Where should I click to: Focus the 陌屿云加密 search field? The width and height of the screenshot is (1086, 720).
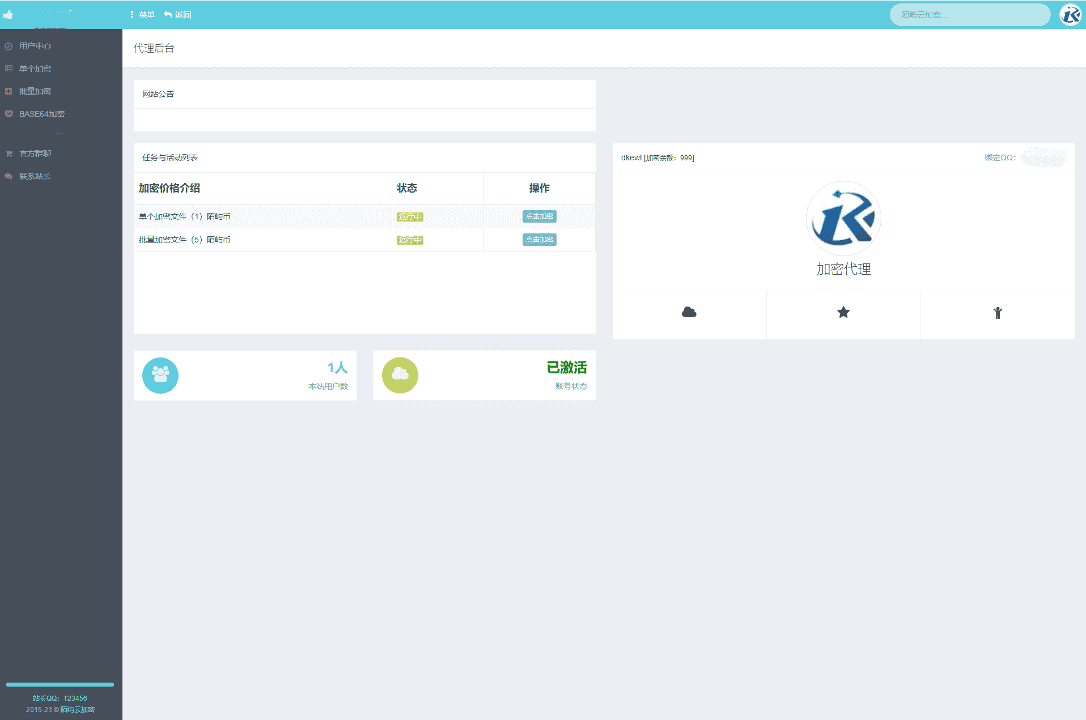pyautogui.click(x=969, y=15)
